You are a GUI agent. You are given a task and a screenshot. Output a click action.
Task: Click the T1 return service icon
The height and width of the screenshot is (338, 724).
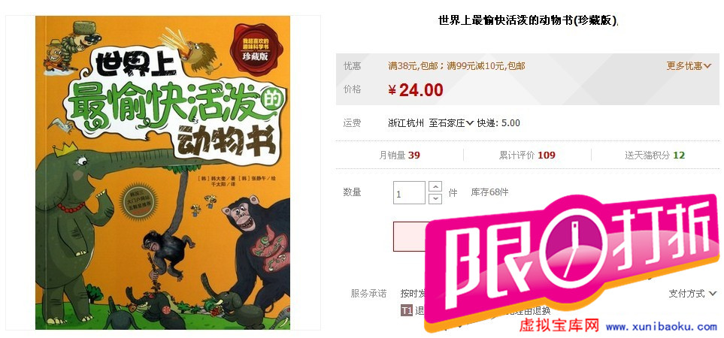coord(406,311)
